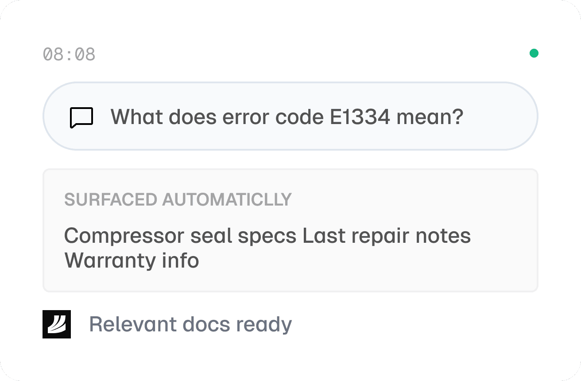Click the Surfaced Automatically header label
Image resolution: width=581 pixels, height=381 pixels.
click(x=178, y=200)
